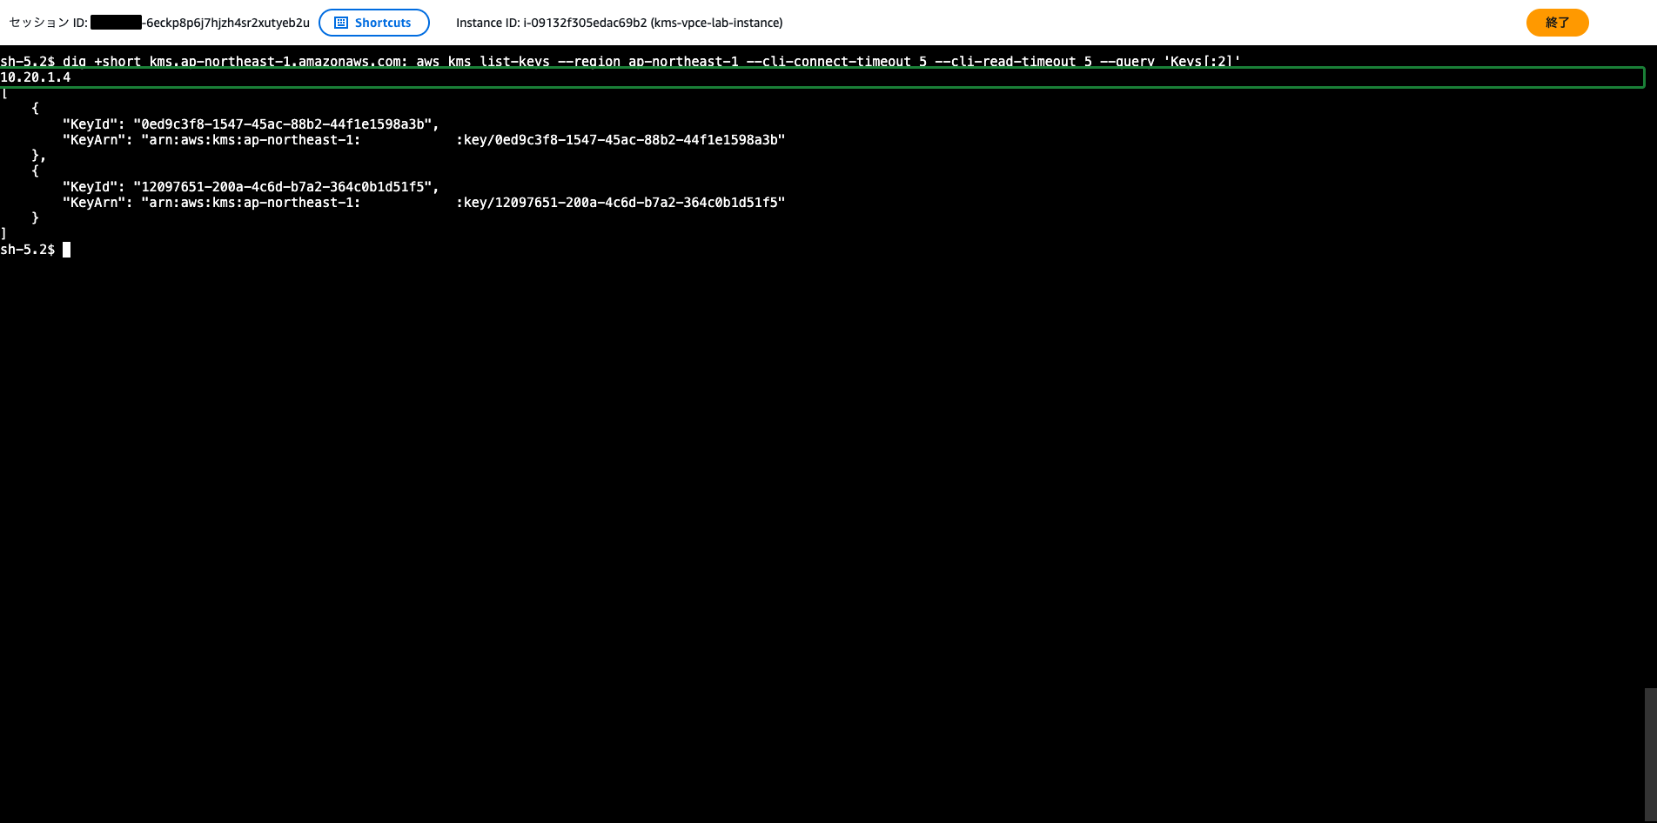Select KeyArn line ending in 364c0b1d51f5
Screen dimensions: 1657x823
coord(424,203)
